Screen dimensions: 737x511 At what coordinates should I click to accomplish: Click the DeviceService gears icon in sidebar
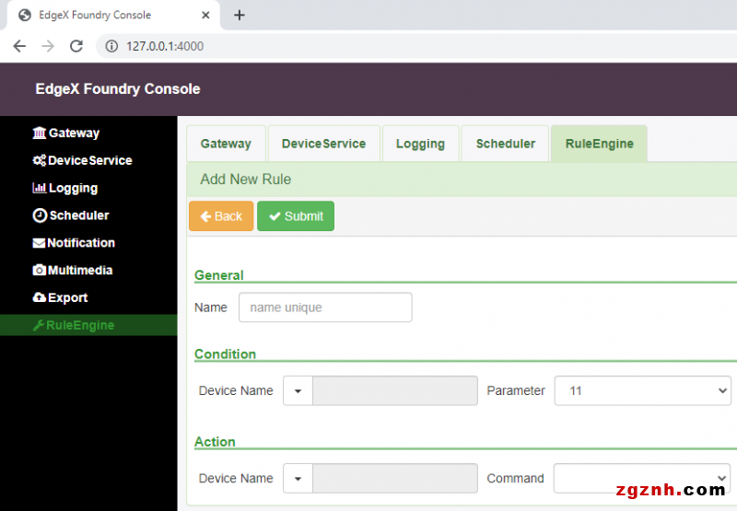click(x=39, y=160)
